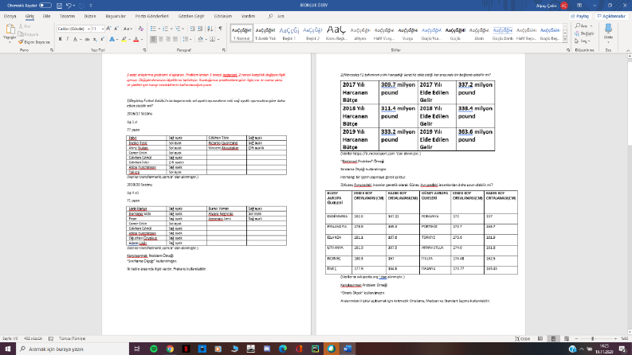
Task: Click the Numbering list icon
Action: pos(165,29)
